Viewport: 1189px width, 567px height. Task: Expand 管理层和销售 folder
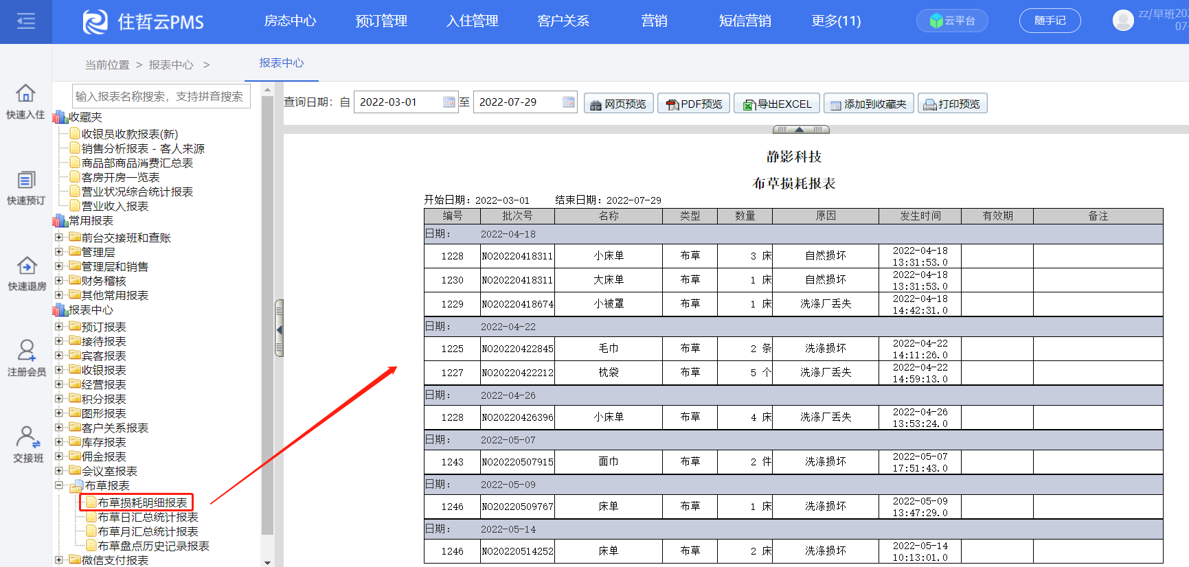[59, 266]
